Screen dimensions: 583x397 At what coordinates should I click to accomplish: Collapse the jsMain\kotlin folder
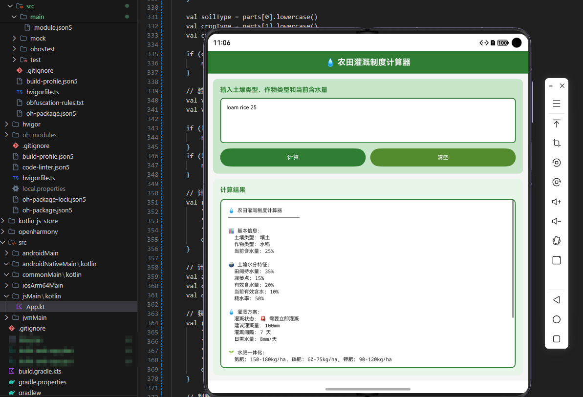(6, 296)
